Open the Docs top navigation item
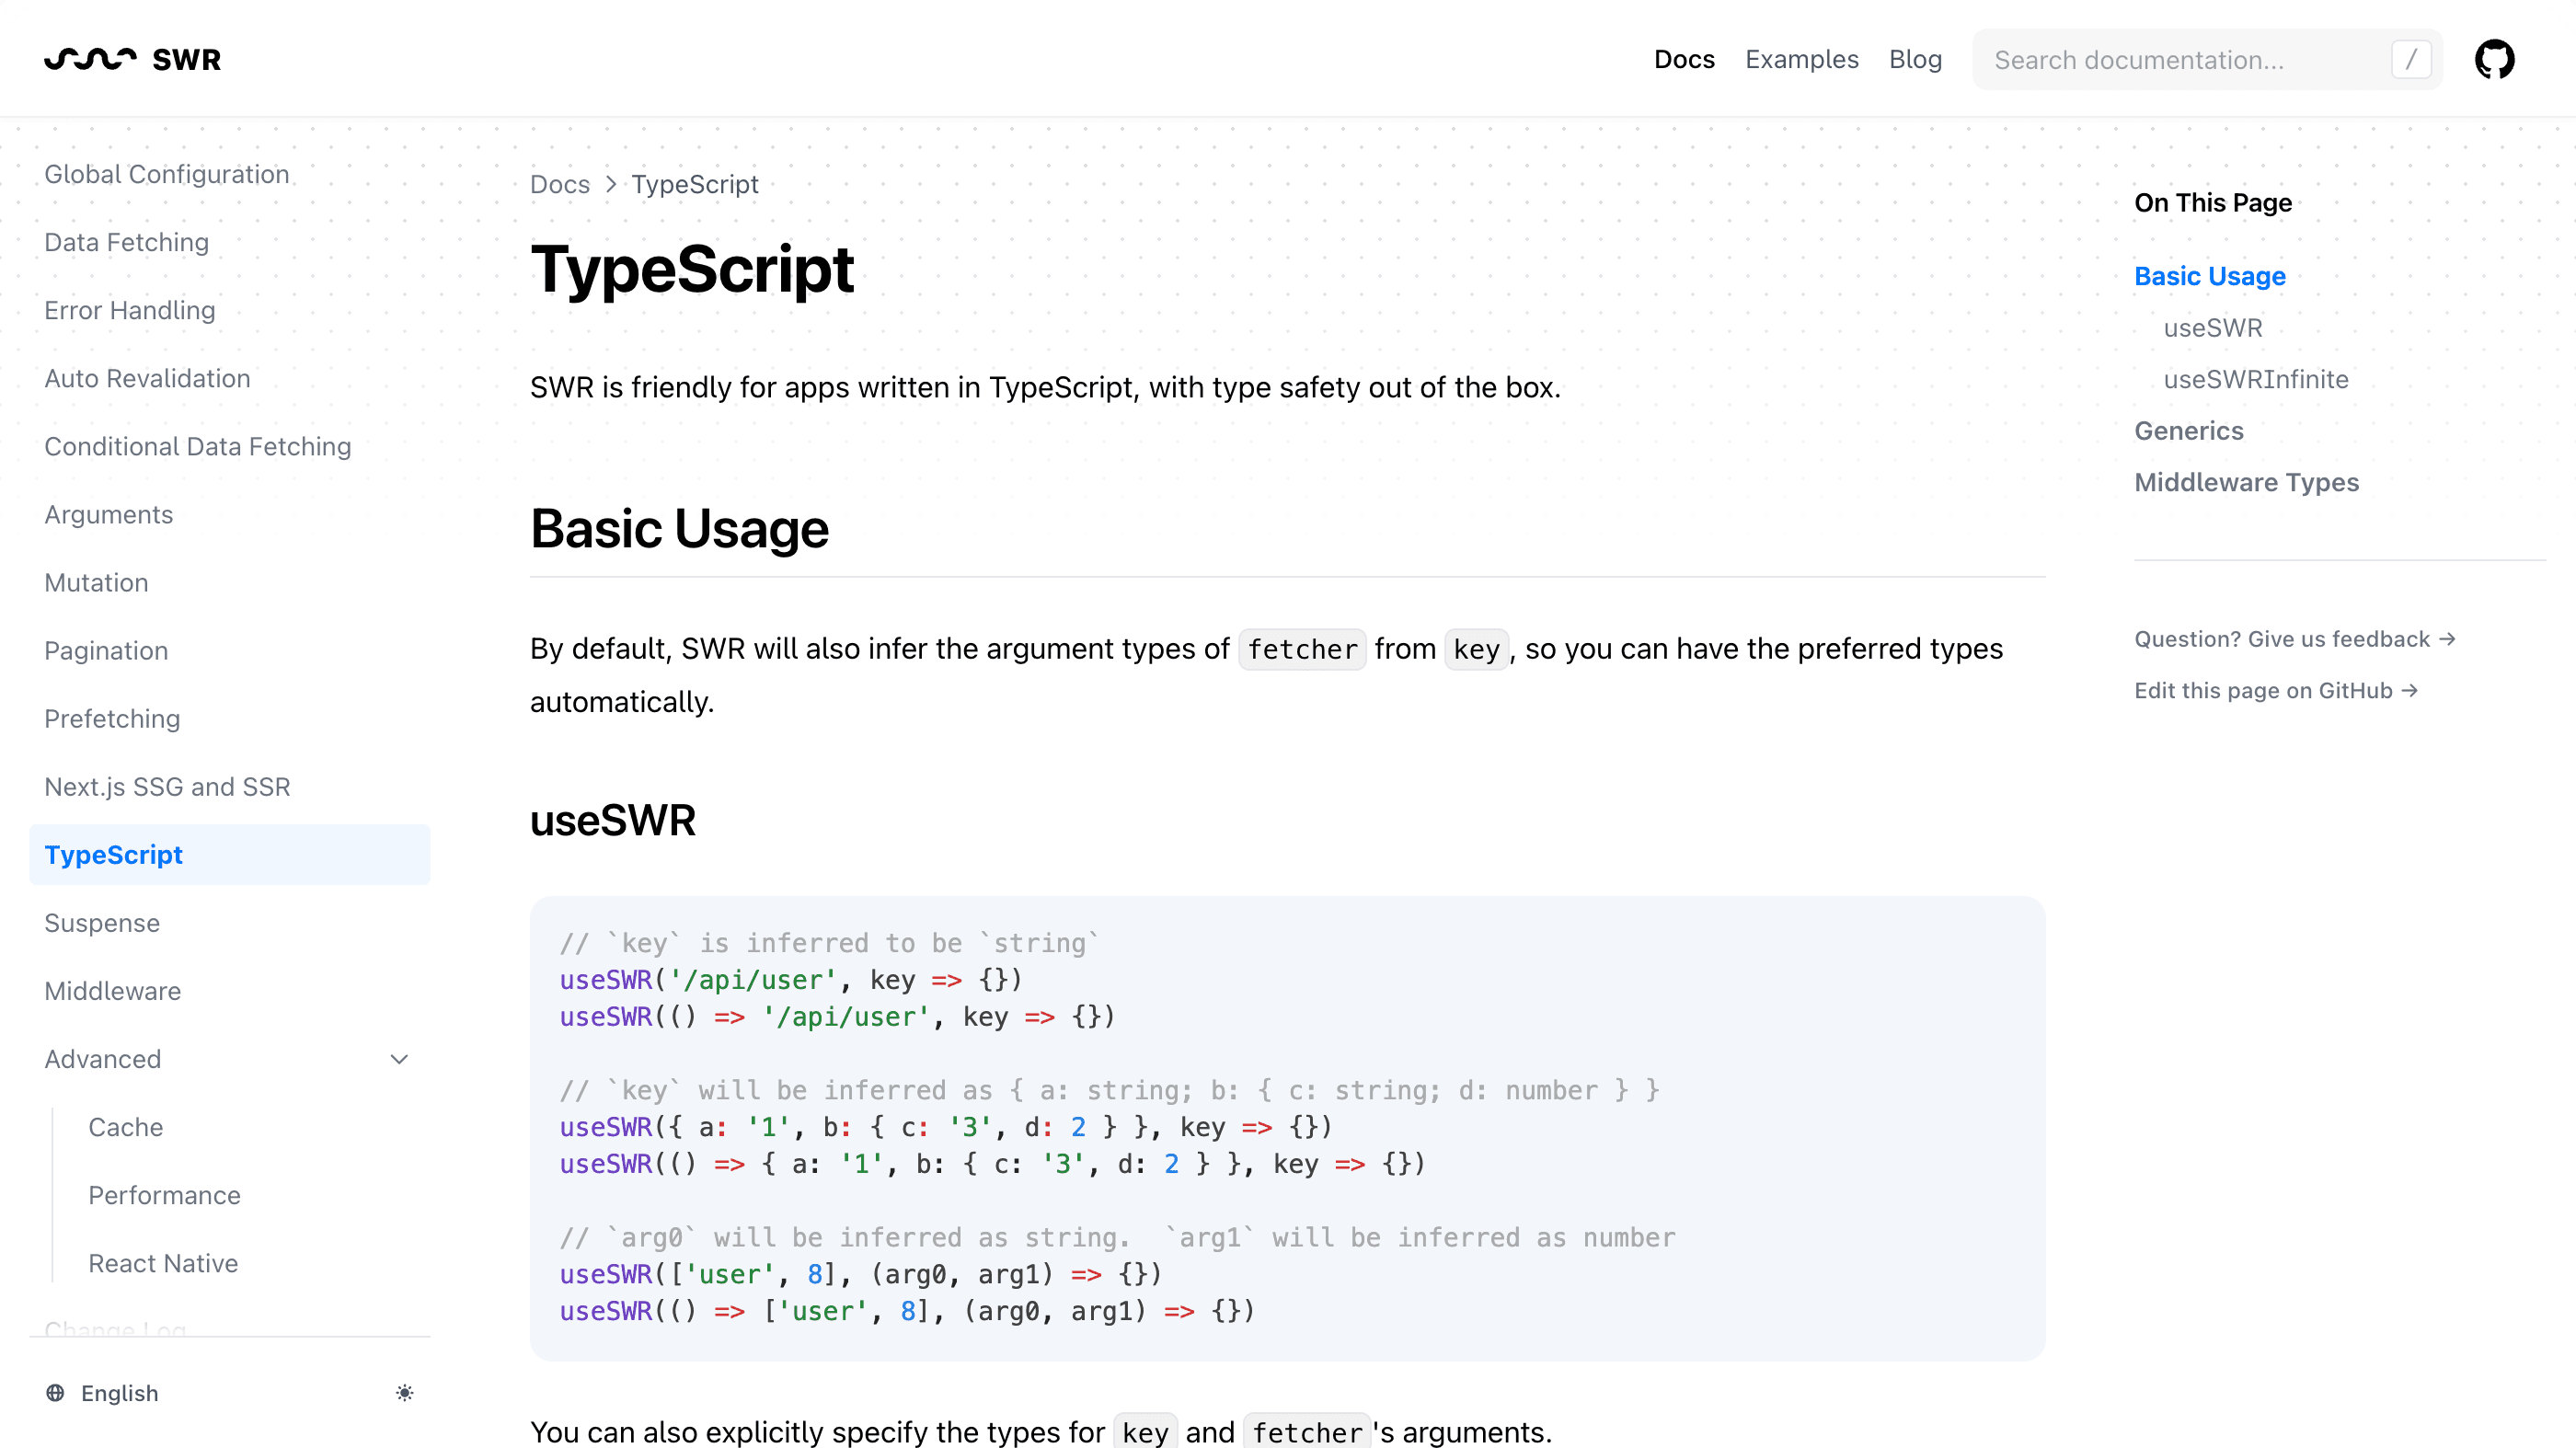Screen dimensions: 2576x1448 click(x=1685, y=58)
